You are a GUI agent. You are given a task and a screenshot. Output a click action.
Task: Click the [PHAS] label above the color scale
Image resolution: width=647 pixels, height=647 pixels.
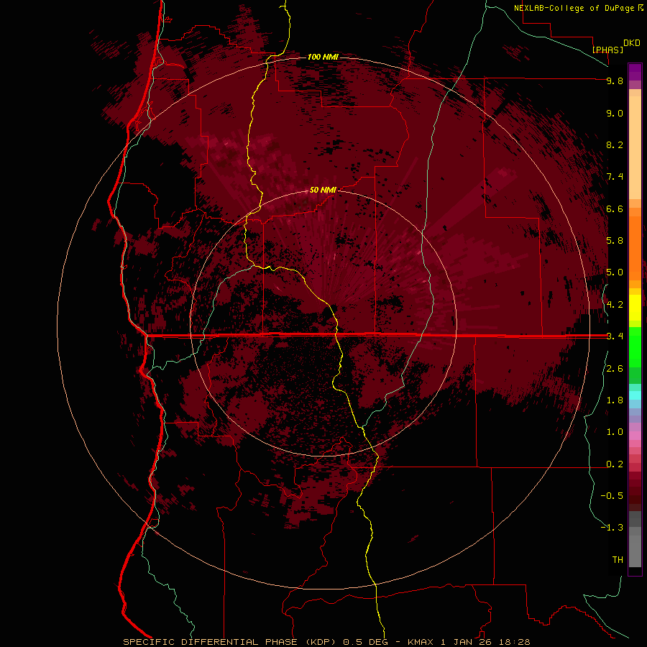(x=607, y=50)
